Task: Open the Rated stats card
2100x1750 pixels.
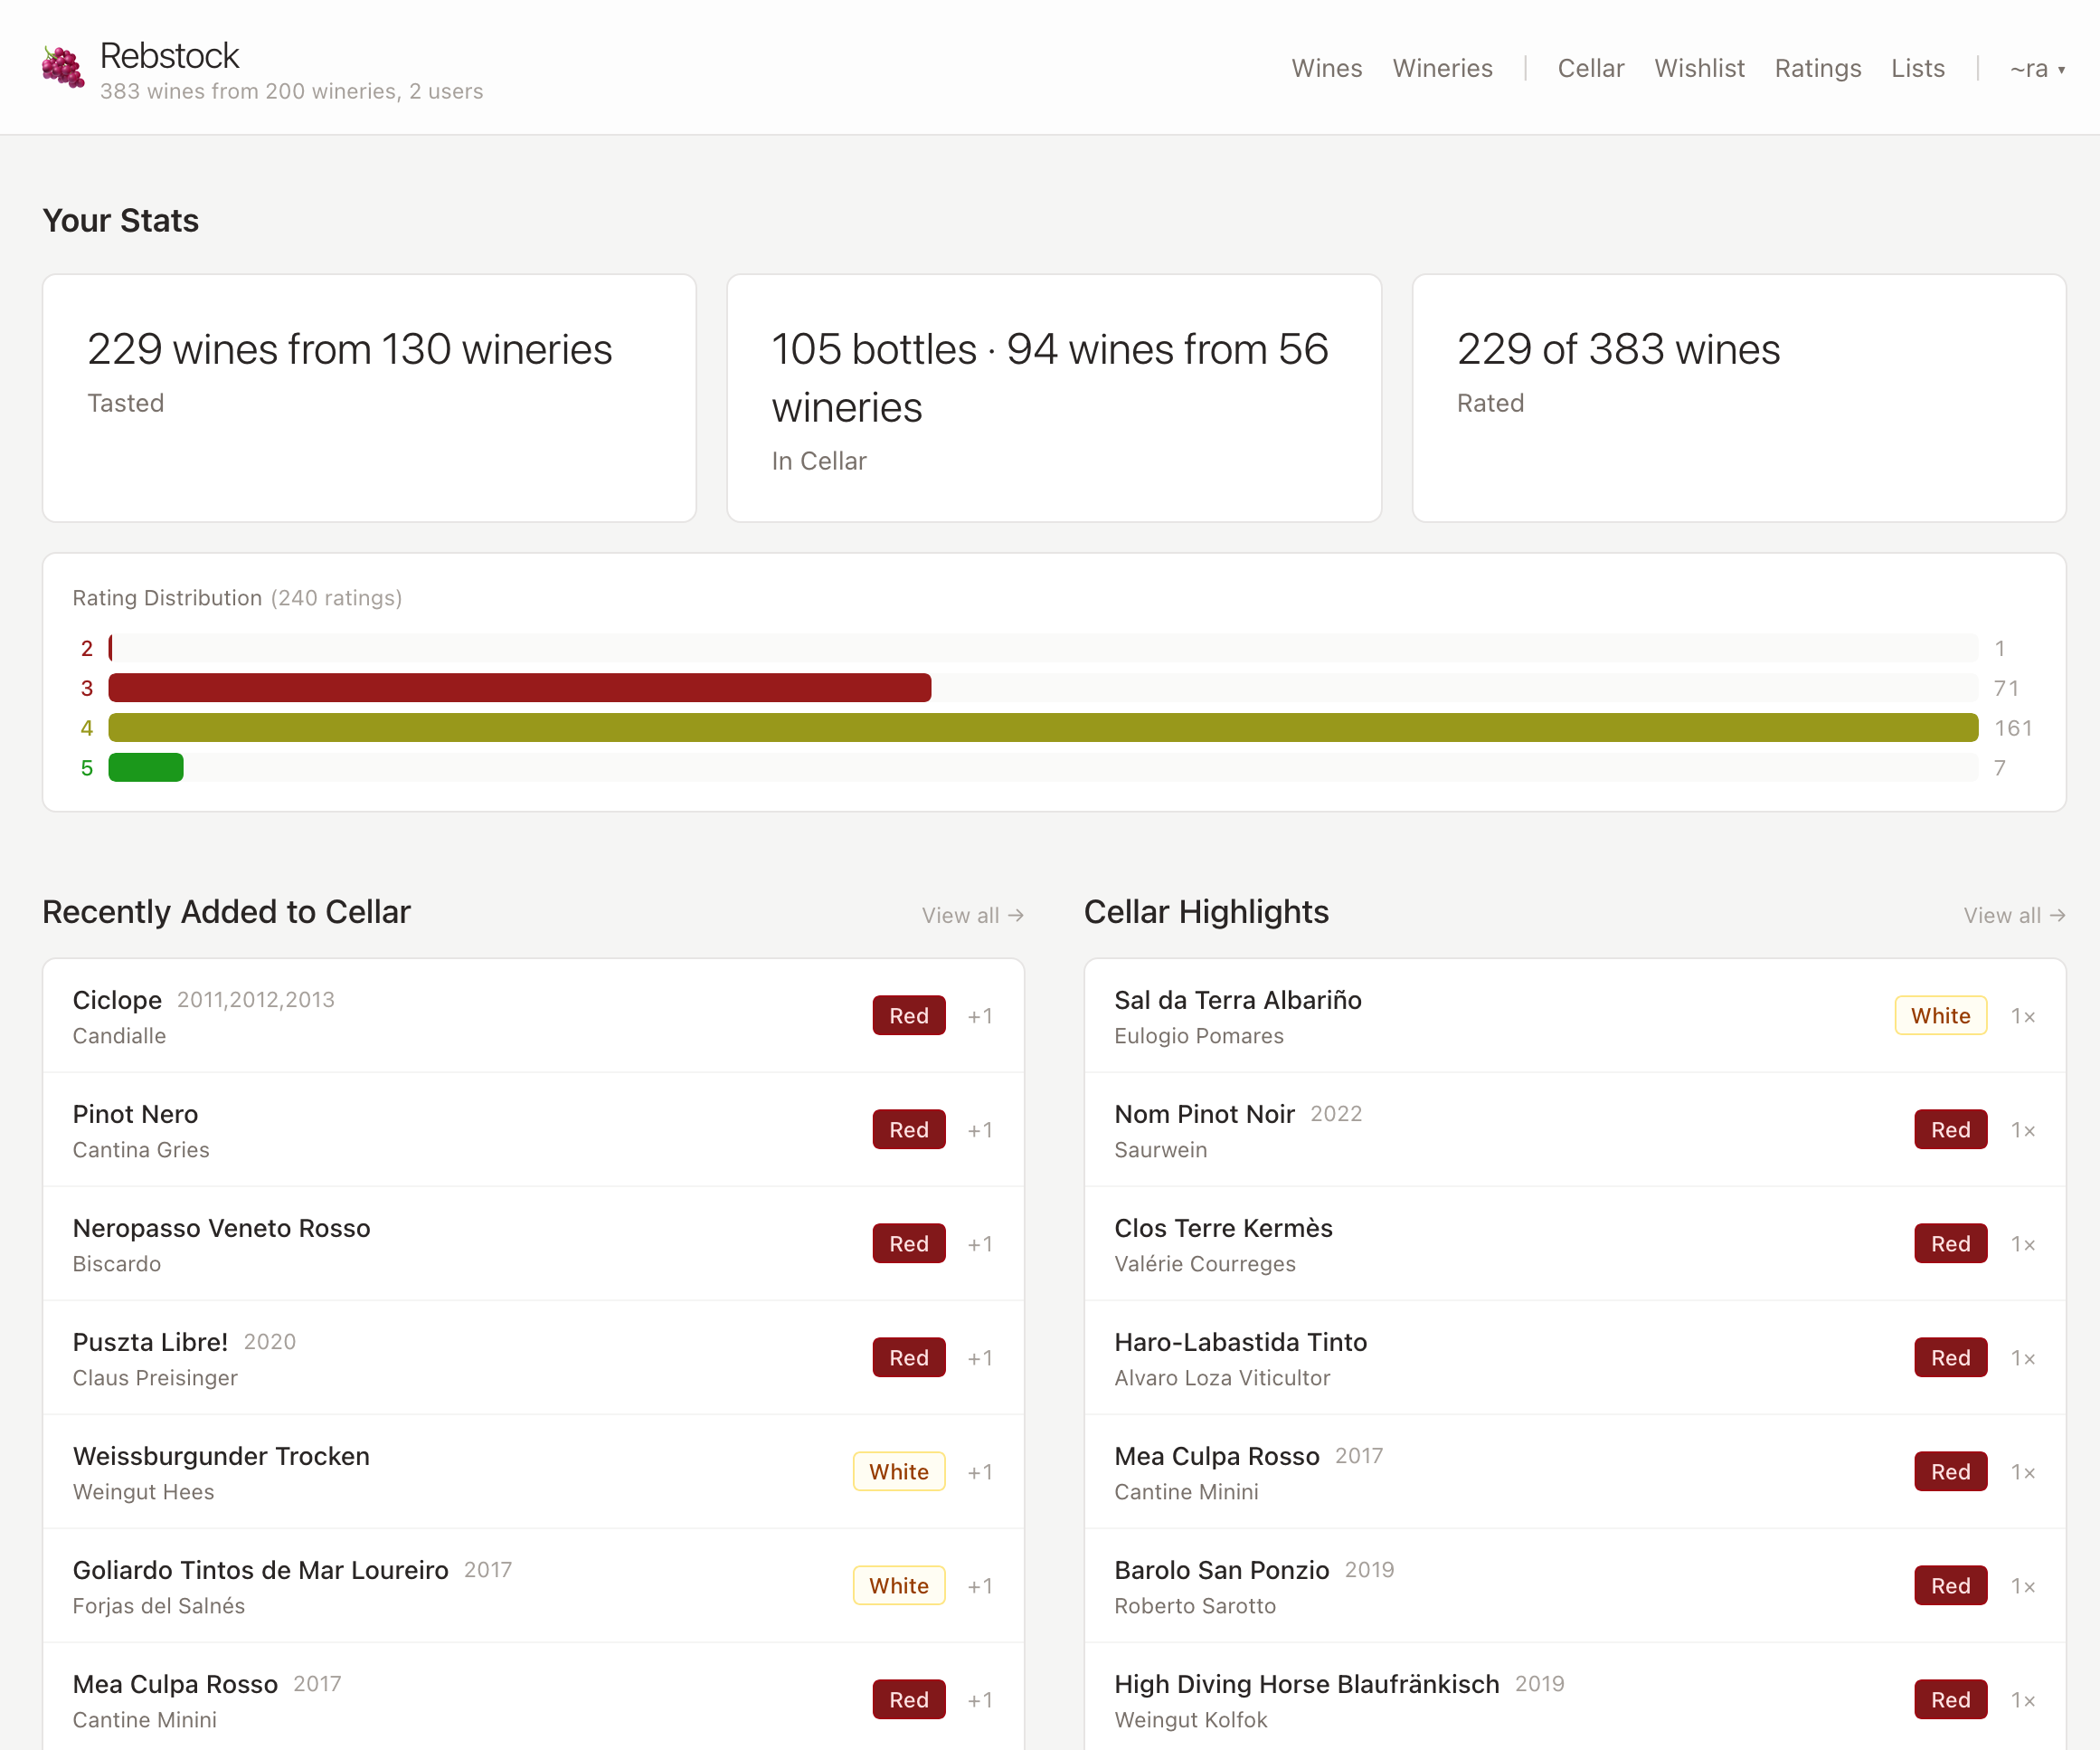Action: coord(1738,397)
